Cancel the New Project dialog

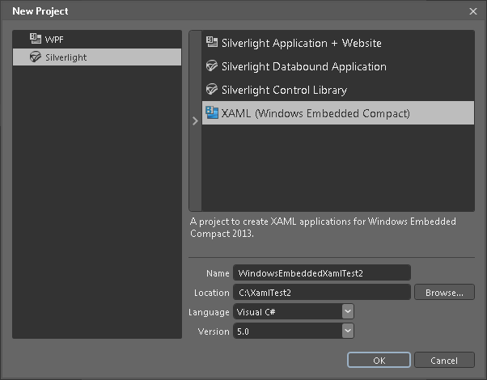click(x=444, y=360)
